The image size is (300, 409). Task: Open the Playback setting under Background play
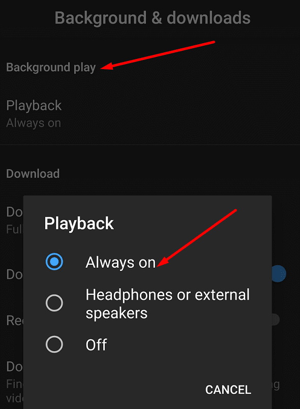point(150,114)
